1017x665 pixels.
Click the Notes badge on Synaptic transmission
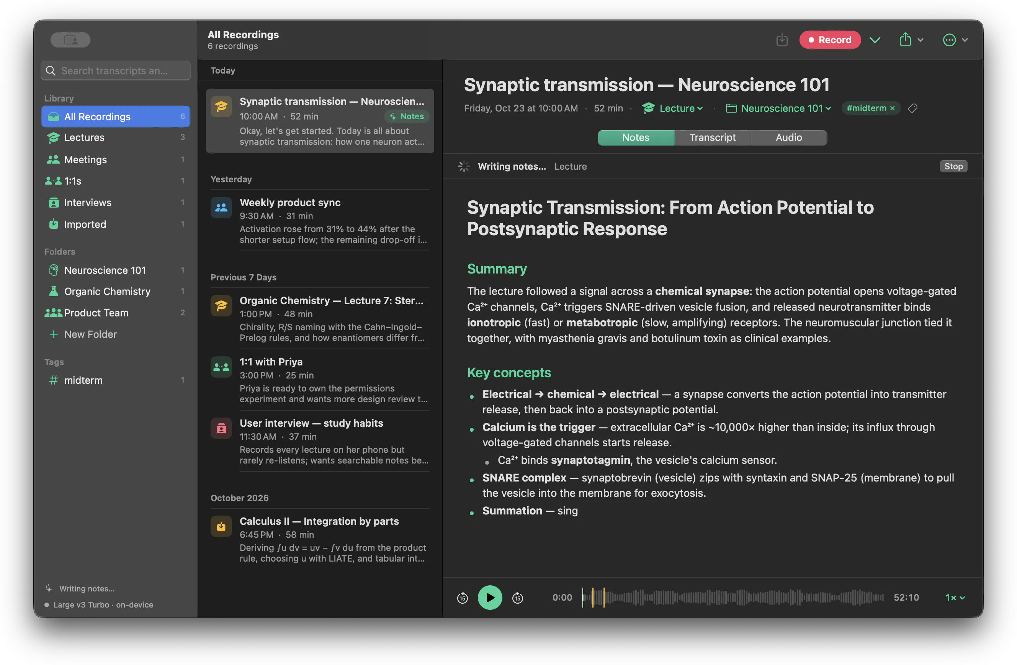click(x=406, y=116)
